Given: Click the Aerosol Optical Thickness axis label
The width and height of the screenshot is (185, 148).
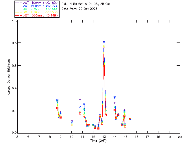Looking at the screenshot, I should pos(9,77).
